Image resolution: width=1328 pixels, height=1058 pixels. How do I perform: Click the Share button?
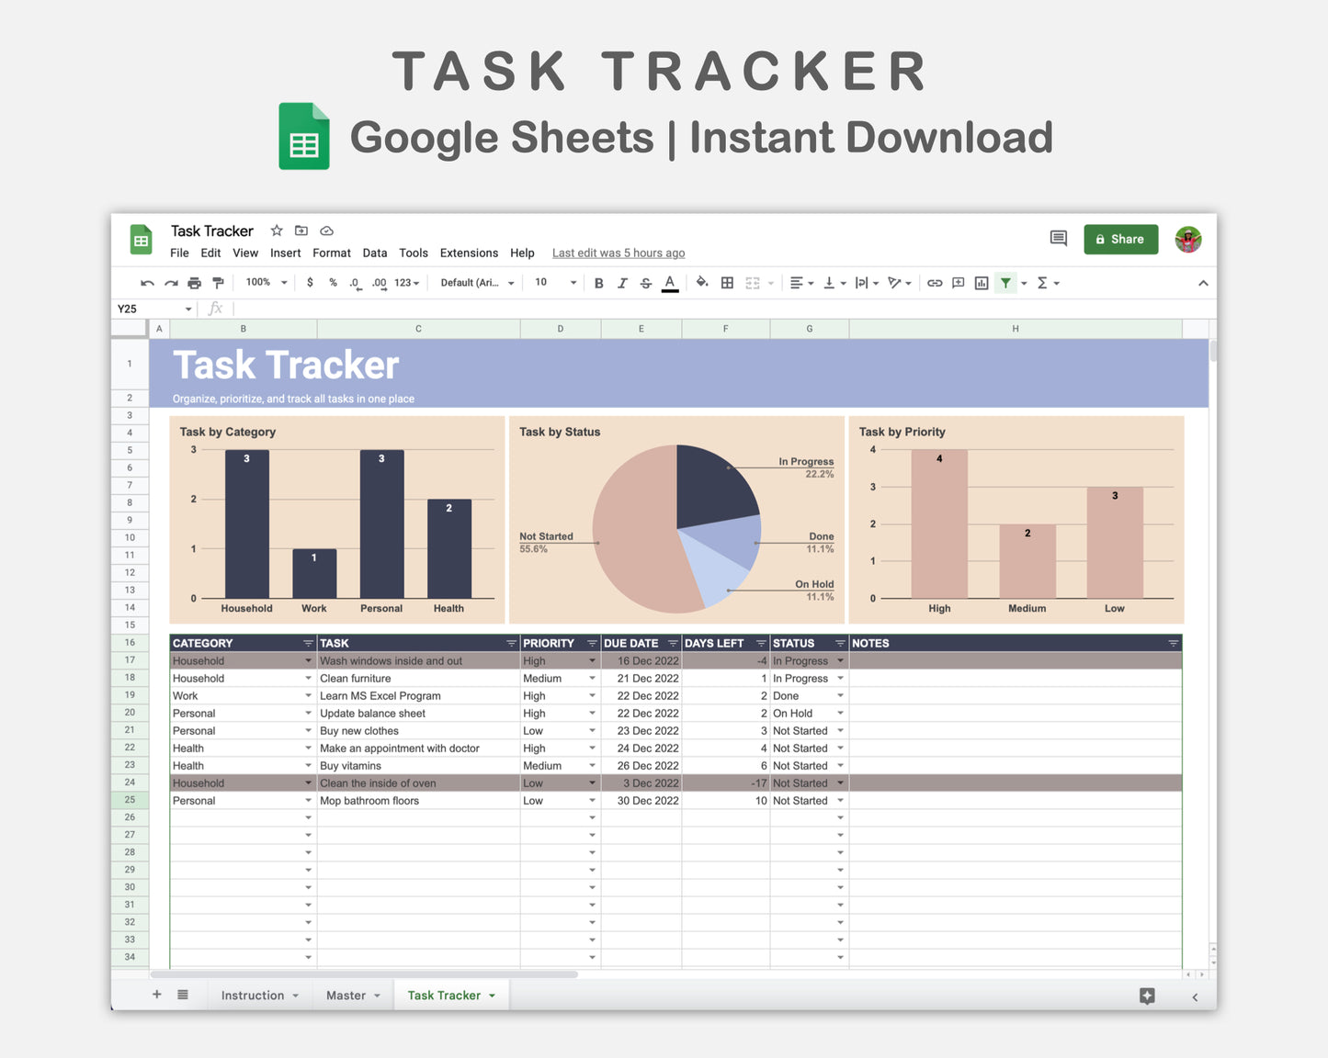click(1120, 239)
